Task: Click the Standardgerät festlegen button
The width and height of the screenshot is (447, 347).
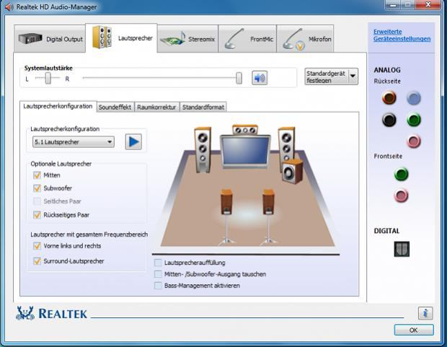Action: point(326,76)
